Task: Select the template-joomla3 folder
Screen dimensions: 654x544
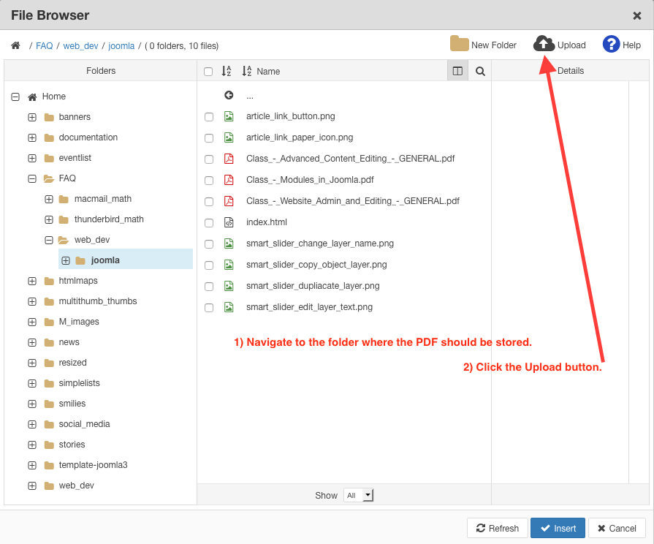Action: click(x=93, y=465)
